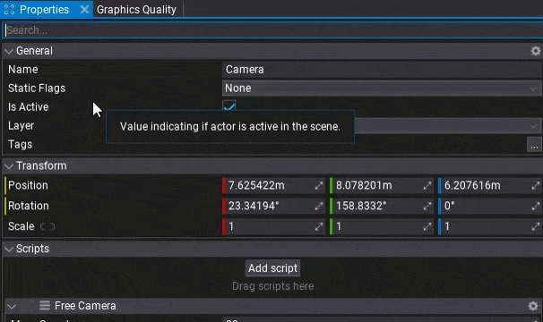Collapse the Transform section
Viewport: 543px width, 322px height.
tap(9, 166)
